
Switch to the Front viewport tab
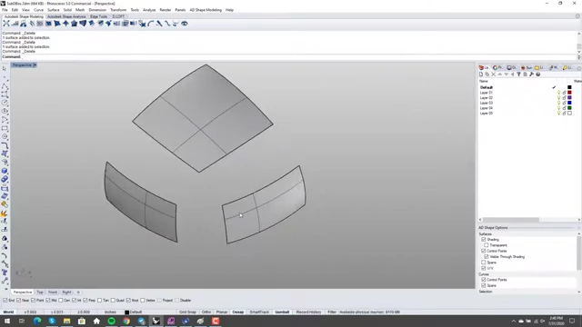click(53, 292)
